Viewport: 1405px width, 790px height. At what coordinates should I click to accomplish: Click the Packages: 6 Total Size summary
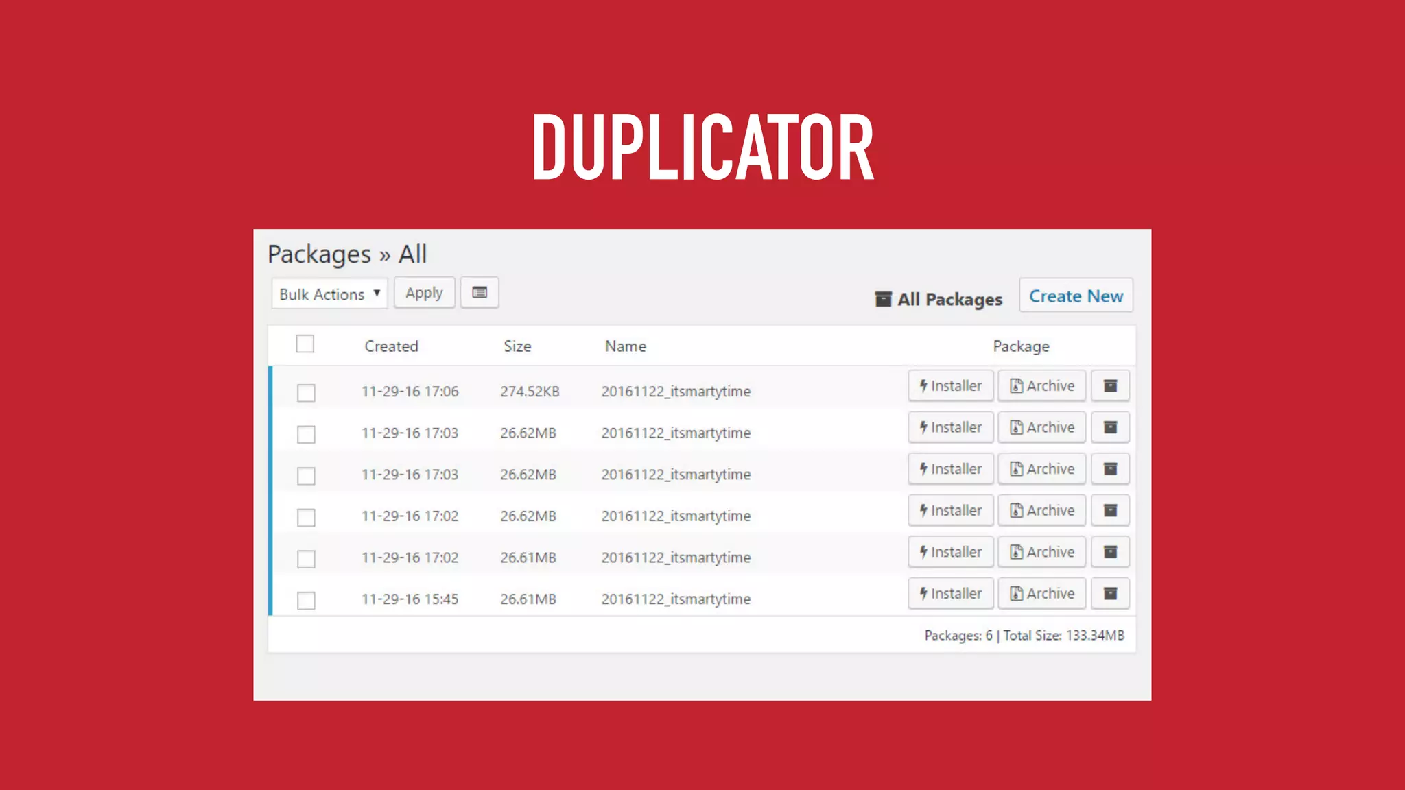1024,636
